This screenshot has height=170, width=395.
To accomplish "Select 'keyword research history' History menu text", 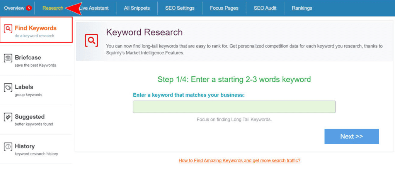I will click(36, 154).
